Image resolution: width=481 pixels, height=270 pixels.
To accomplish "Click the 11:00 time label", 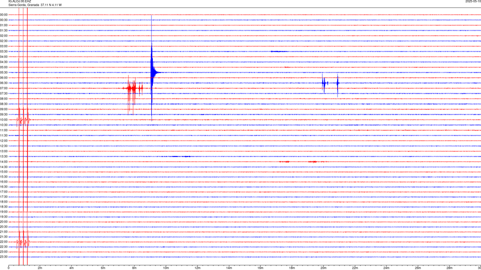I will 4,130.
